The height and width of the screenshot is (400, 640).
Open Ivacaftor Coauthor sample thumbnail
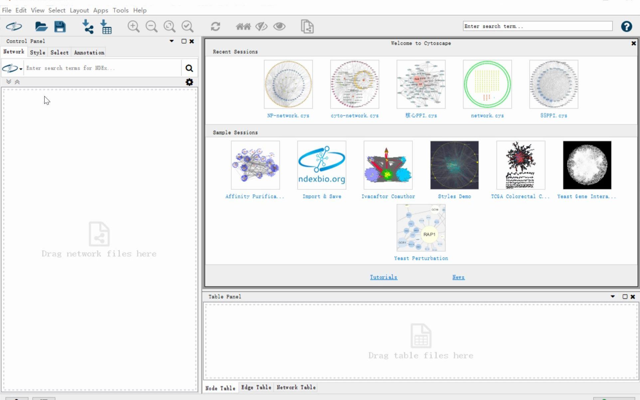point(388,165)
